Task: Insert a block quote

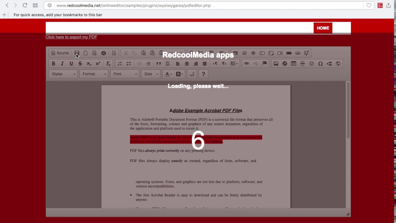Action: [158, 63]
